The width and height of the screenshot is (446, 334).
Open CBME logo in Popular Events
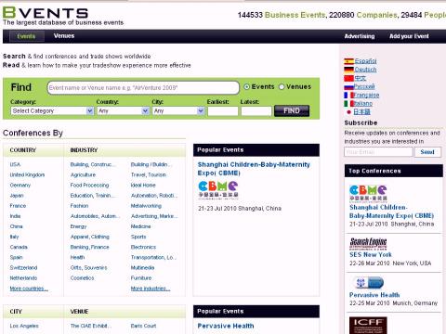pos(218,189)
